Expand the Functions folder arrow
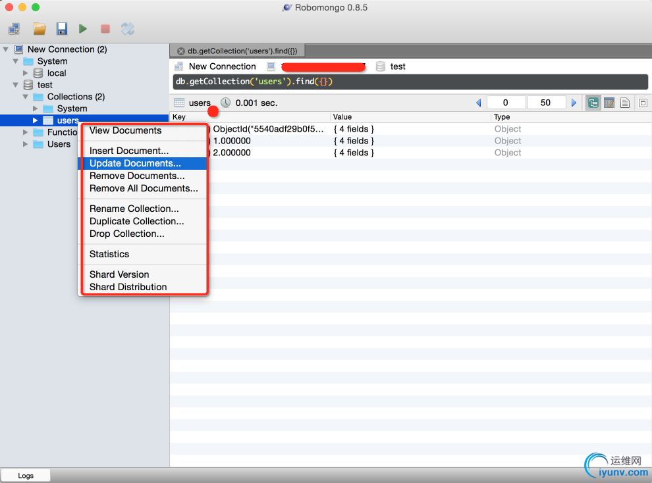 pos(26,132)
